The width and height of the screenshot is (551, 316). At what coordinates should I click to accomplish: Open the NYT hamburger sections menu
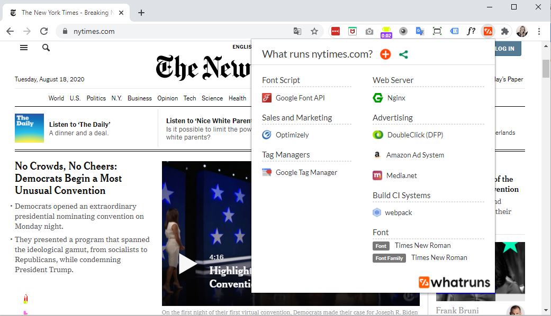click(x=24, y=48)
